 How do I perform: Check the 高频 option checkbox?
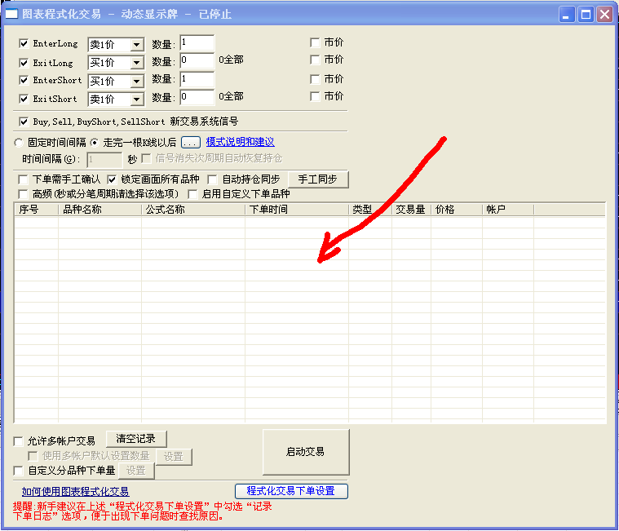[x=23, y=194]
